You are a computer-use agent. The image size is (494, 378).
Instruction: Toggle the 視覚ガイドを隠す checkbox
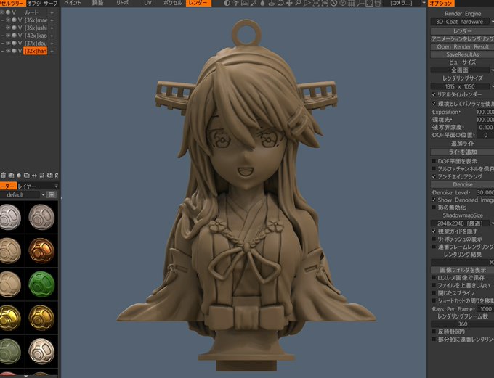tap(434, 231)
